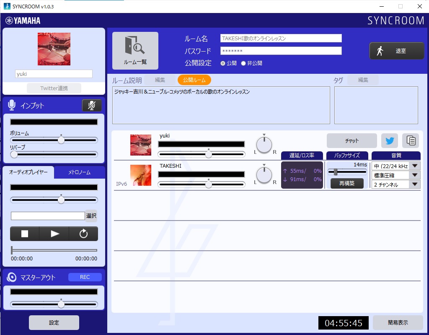The image size is (429, 335).
Task: Click 選択 to choose an audio file
Action: 91,216
